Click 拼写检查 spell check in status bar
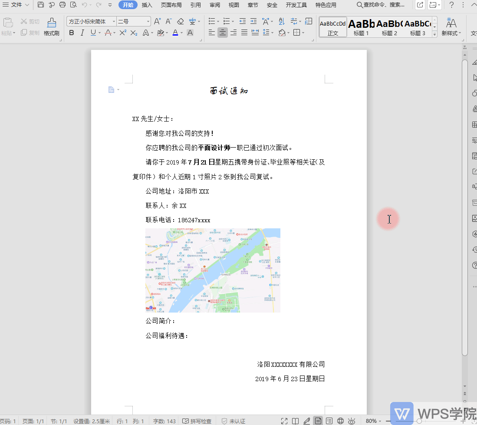Viewport: 477px width, 425px height. 197,421
